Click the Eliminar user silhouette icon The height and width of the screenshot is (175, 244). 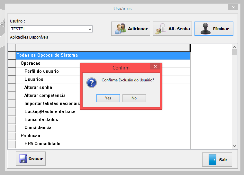pyautogui.click(x=205, y=29)
